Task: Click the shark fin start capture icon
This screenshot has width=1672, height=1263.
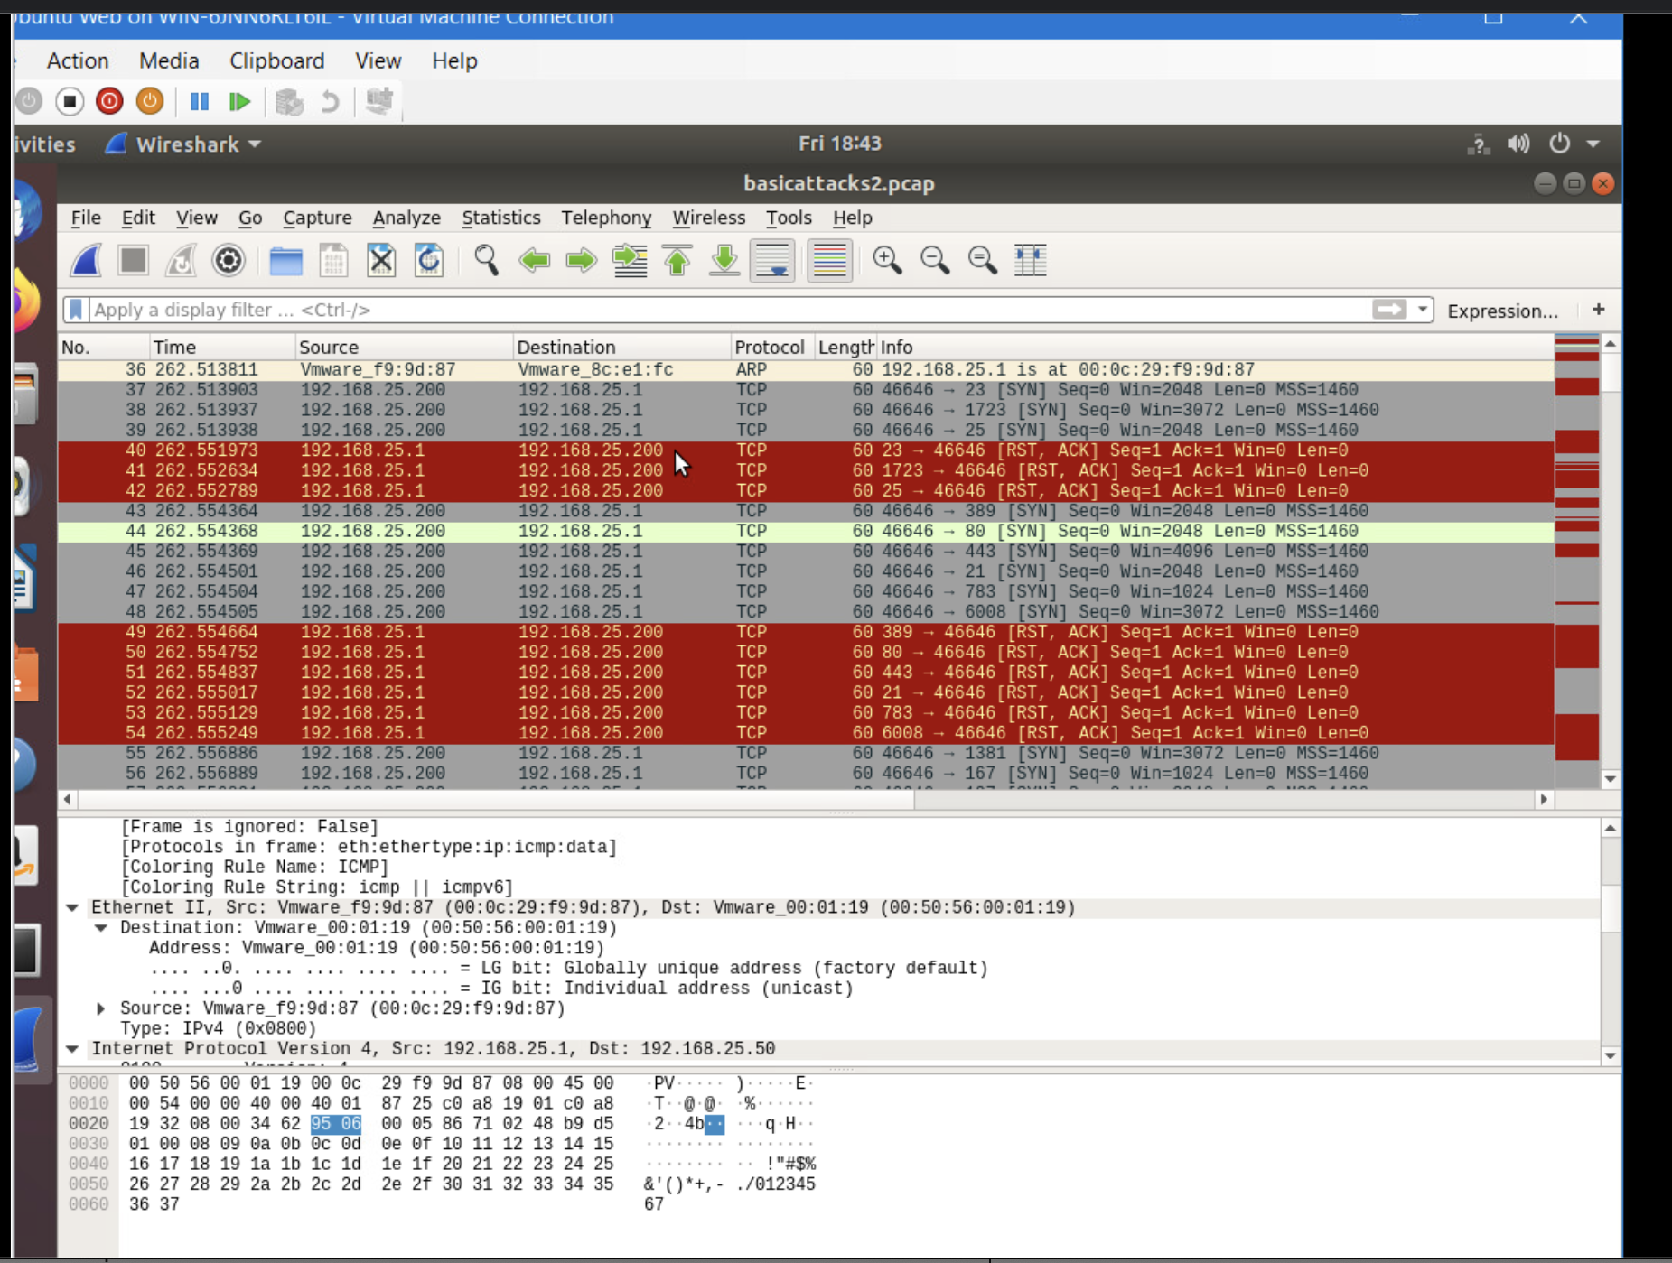Action: (86, 261)
